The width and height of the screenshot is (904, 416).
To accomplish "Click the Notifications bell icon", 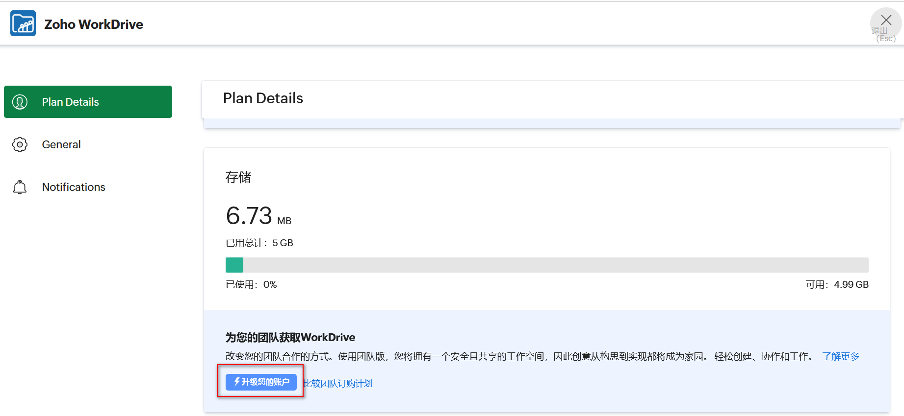I will (20, 187).
